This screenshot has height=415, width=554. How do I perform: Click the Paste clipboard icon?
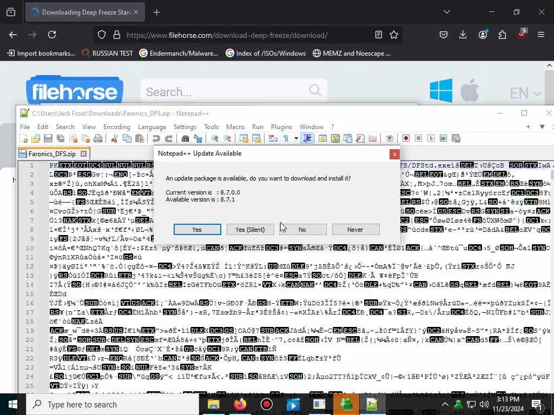140,138
